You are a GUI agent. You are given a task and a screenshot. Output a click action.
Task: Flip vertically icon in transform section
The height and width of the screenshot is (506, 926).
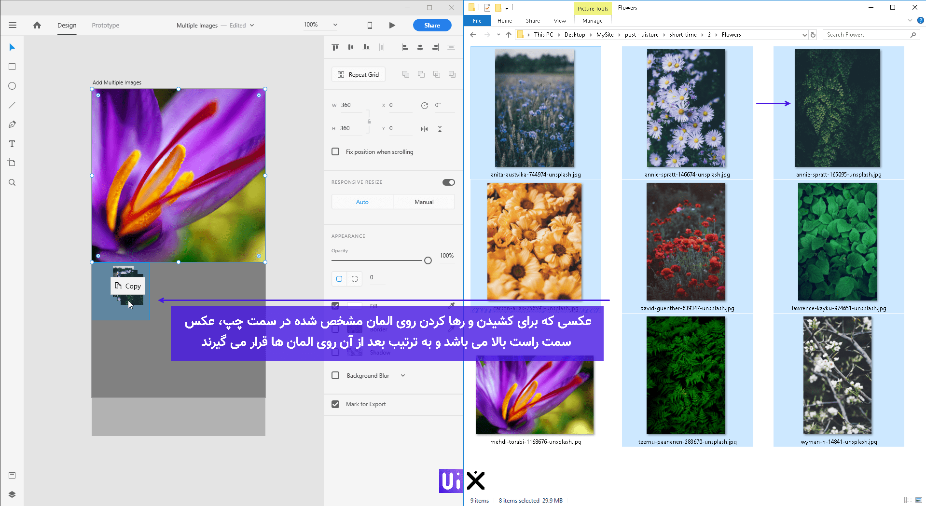440,129
